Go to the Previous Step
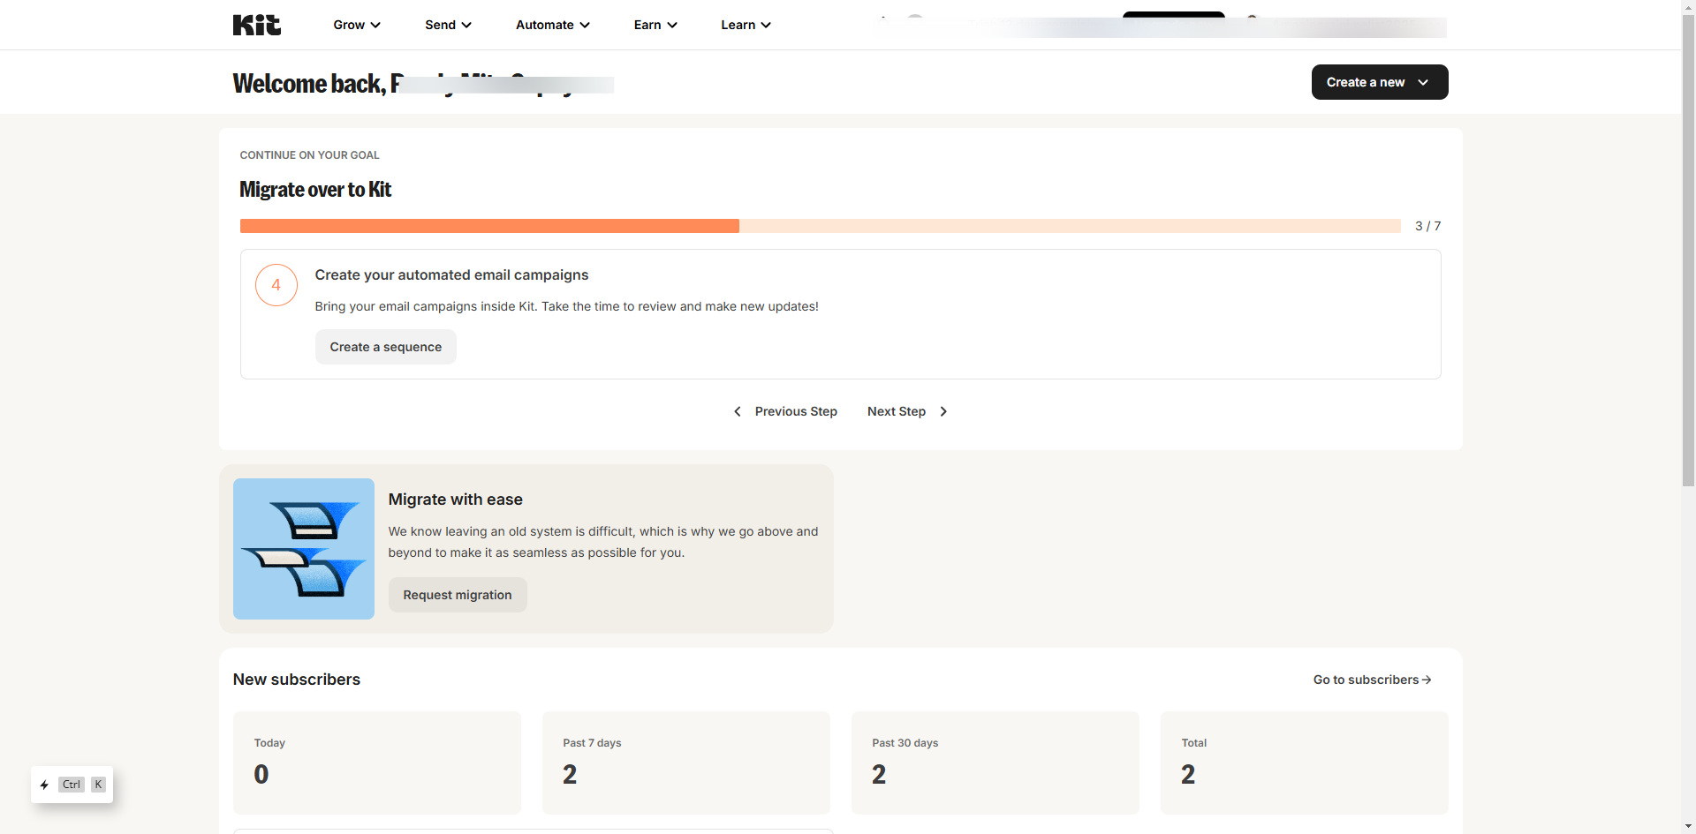This screenshot has height=834, width=1696. pyautogui.click(x=786, y=411)
